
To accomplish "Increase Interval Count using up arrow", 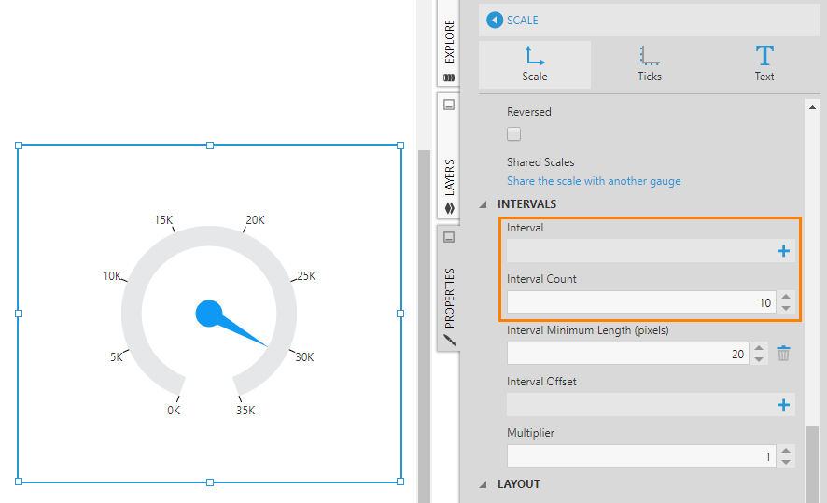I will 786,297.
